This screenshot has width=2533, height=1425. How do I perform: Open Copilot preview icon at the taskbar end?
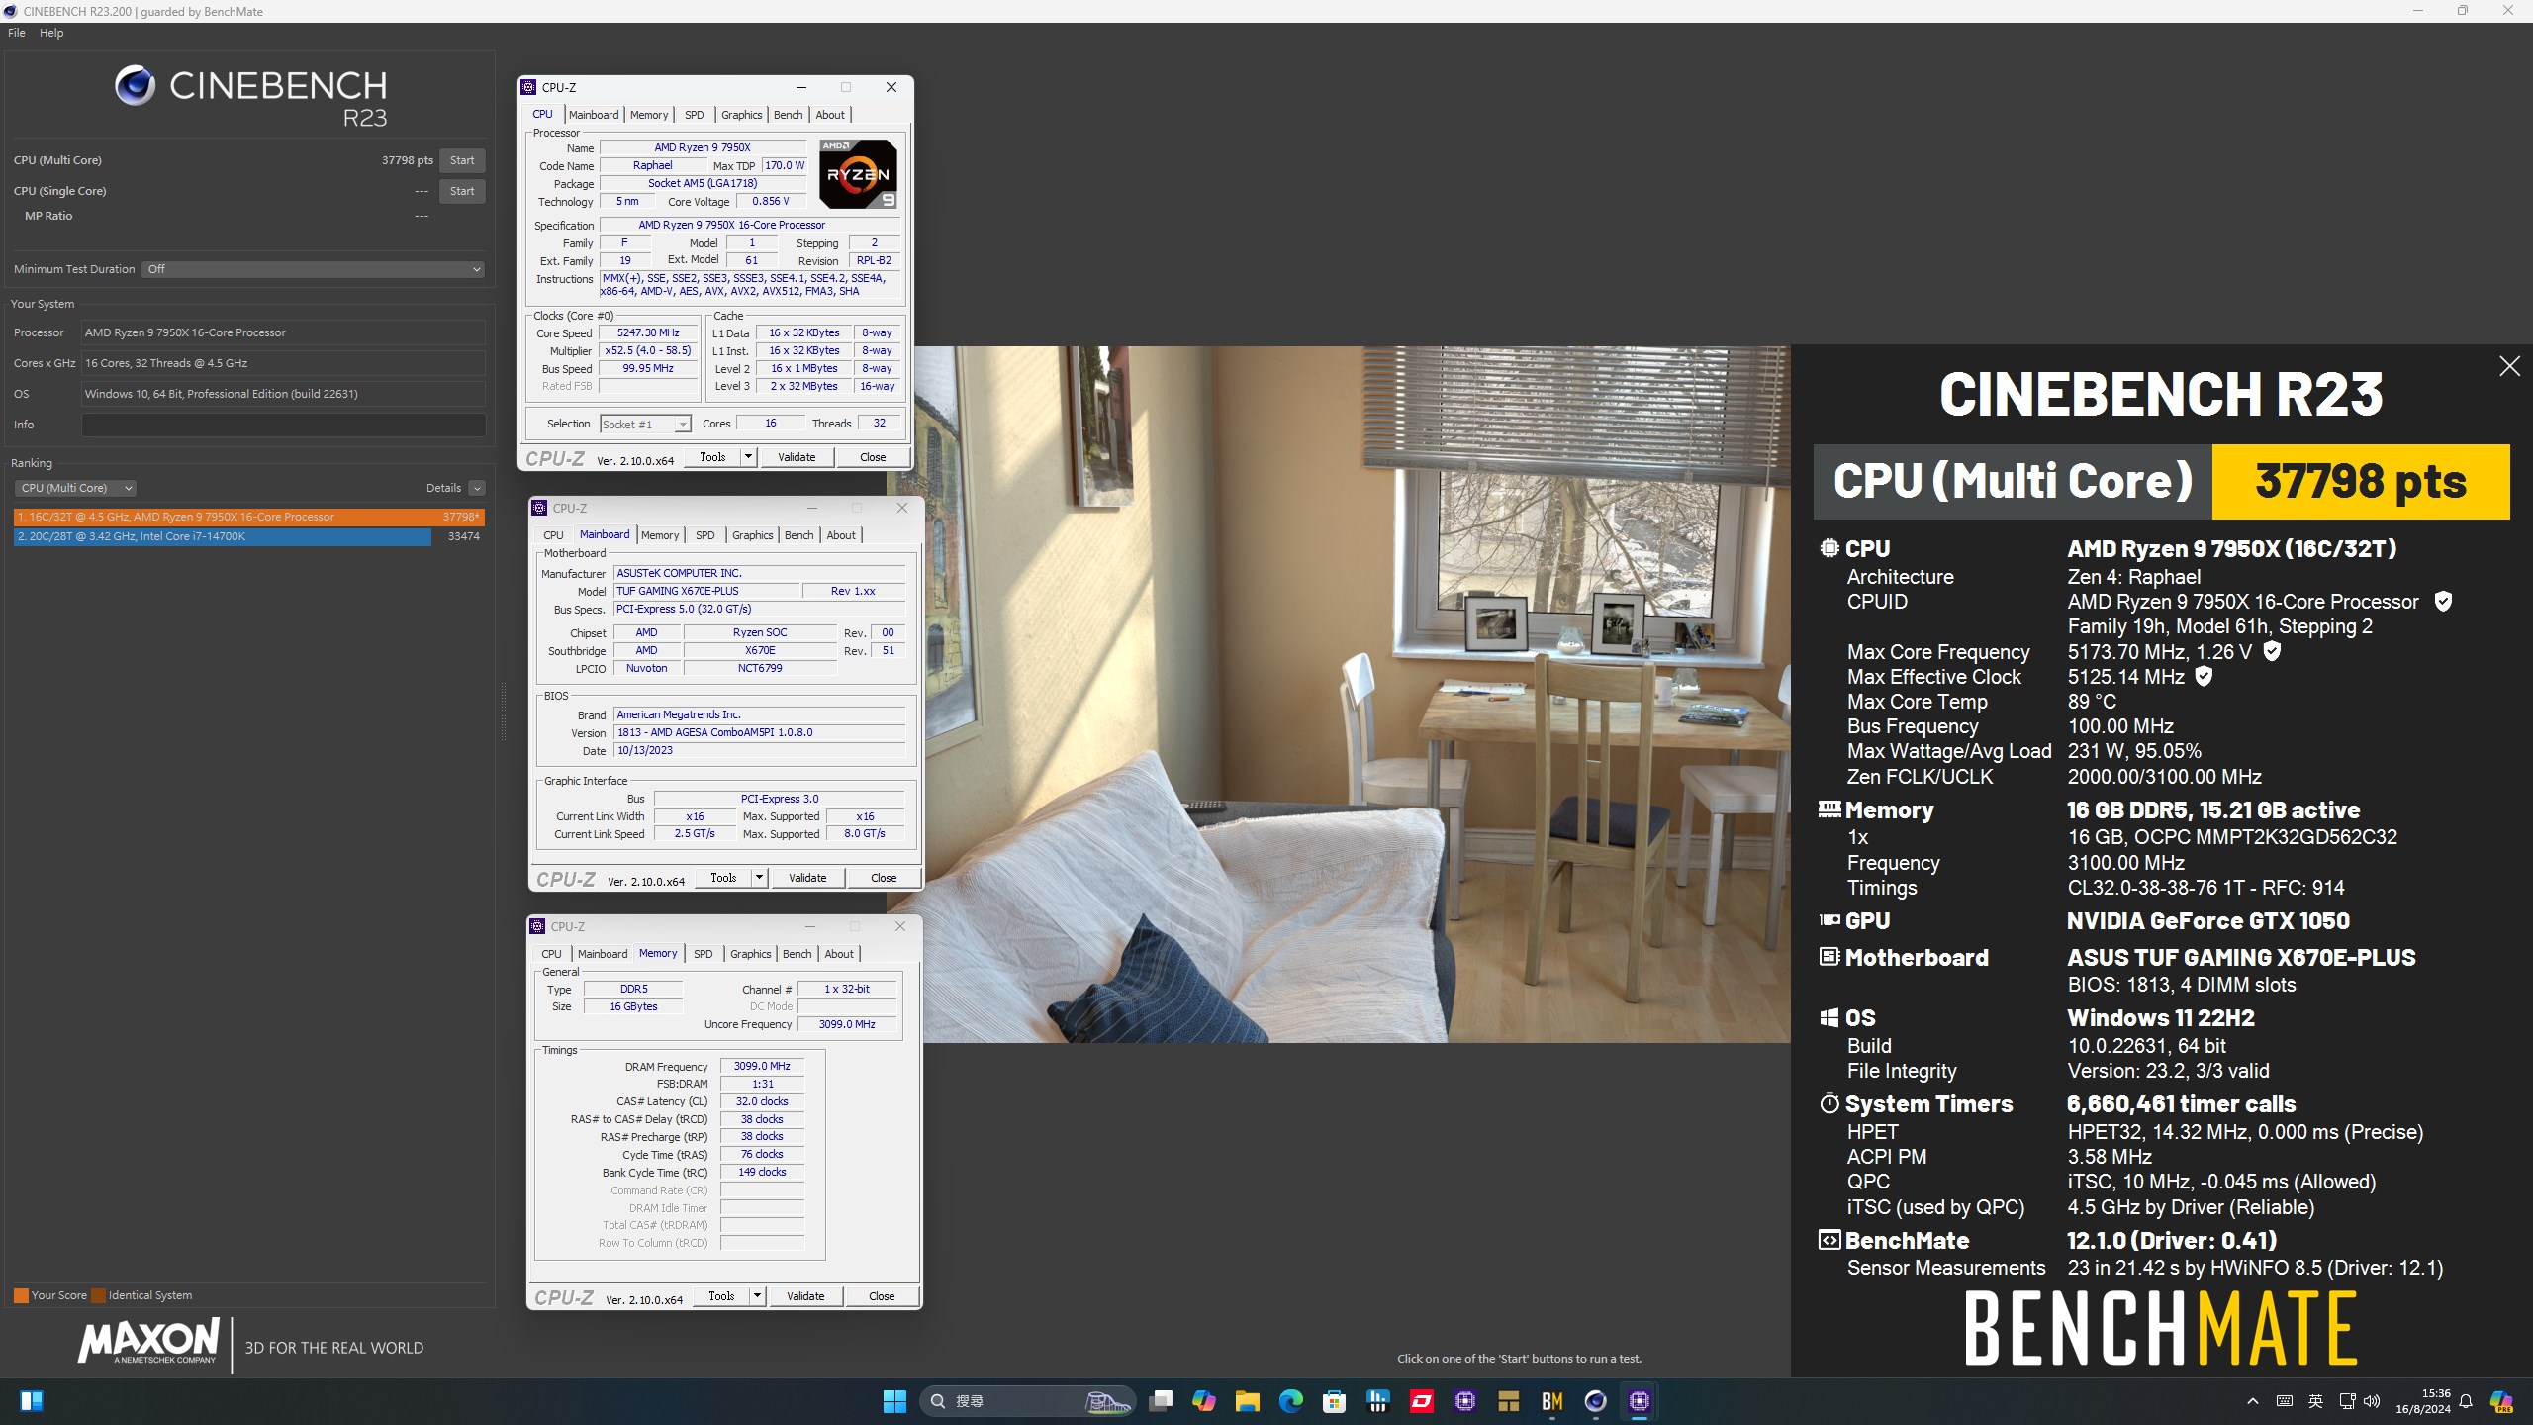(2501, 1400)
